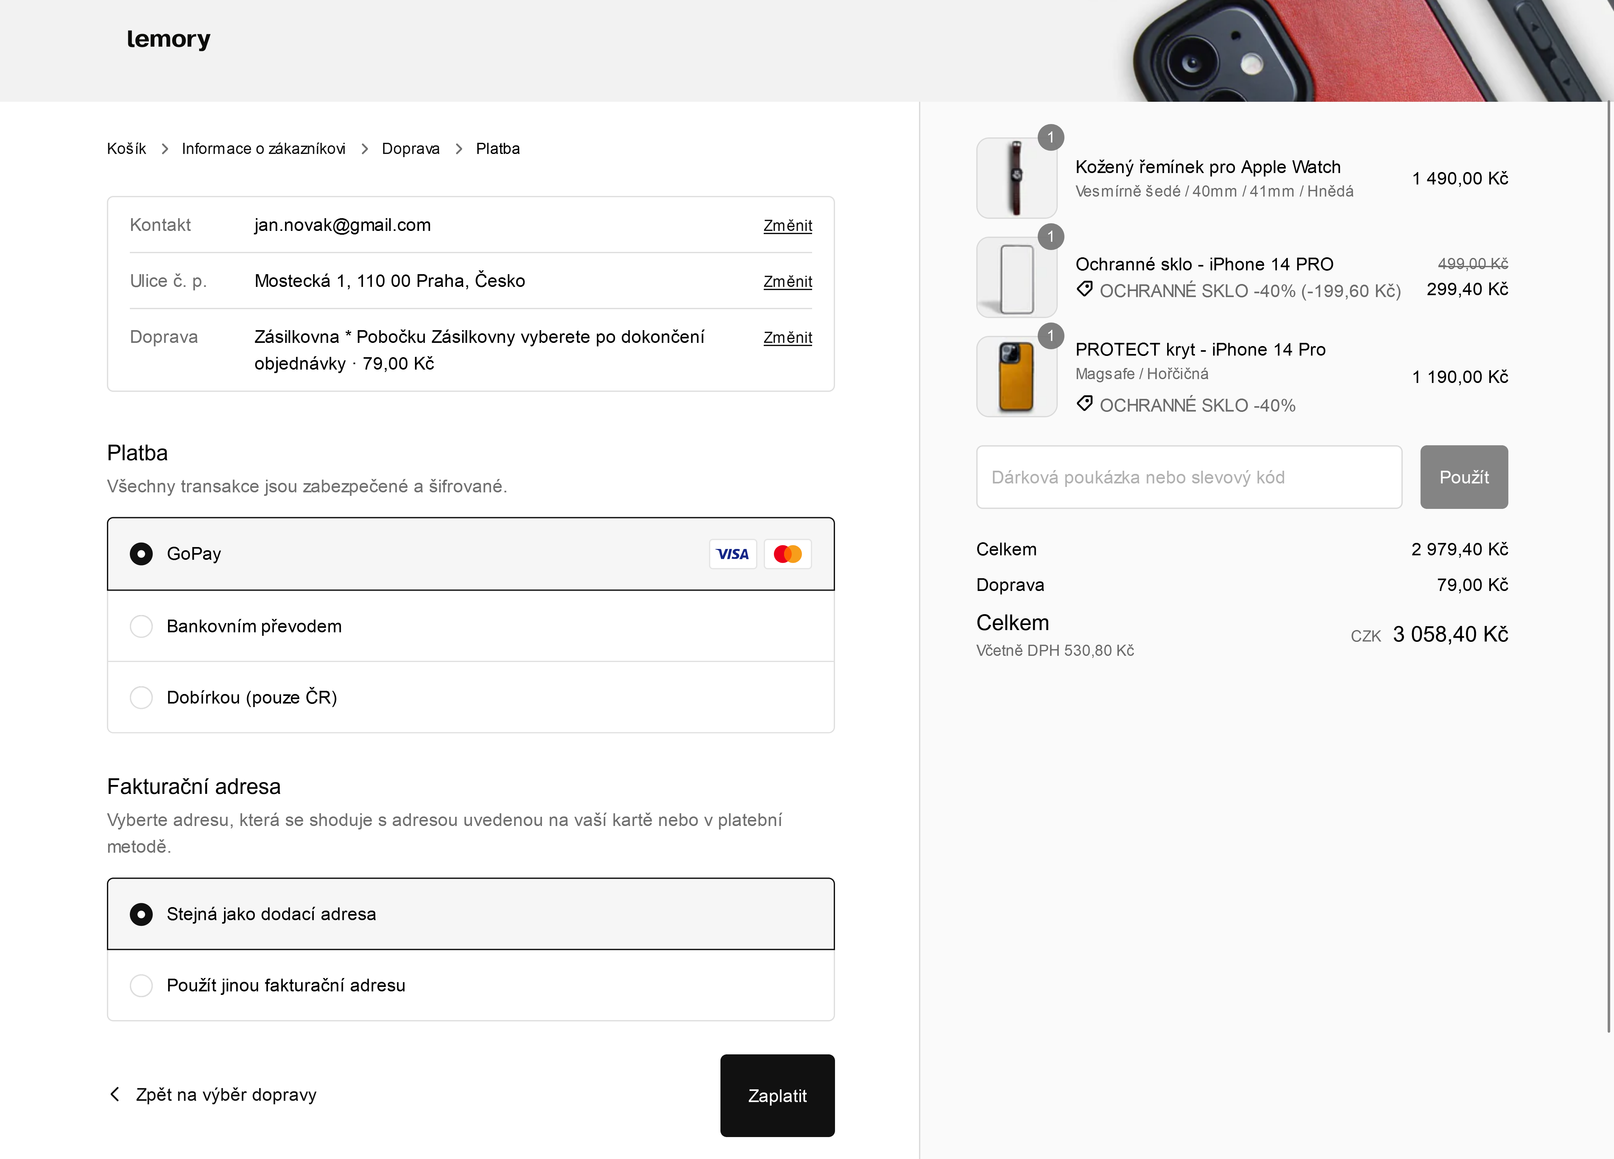Click Kožený řemínek pro Apple Watch title
The height and width of the screenshot is (1159, 1614).
click(x=1208, y=167)
